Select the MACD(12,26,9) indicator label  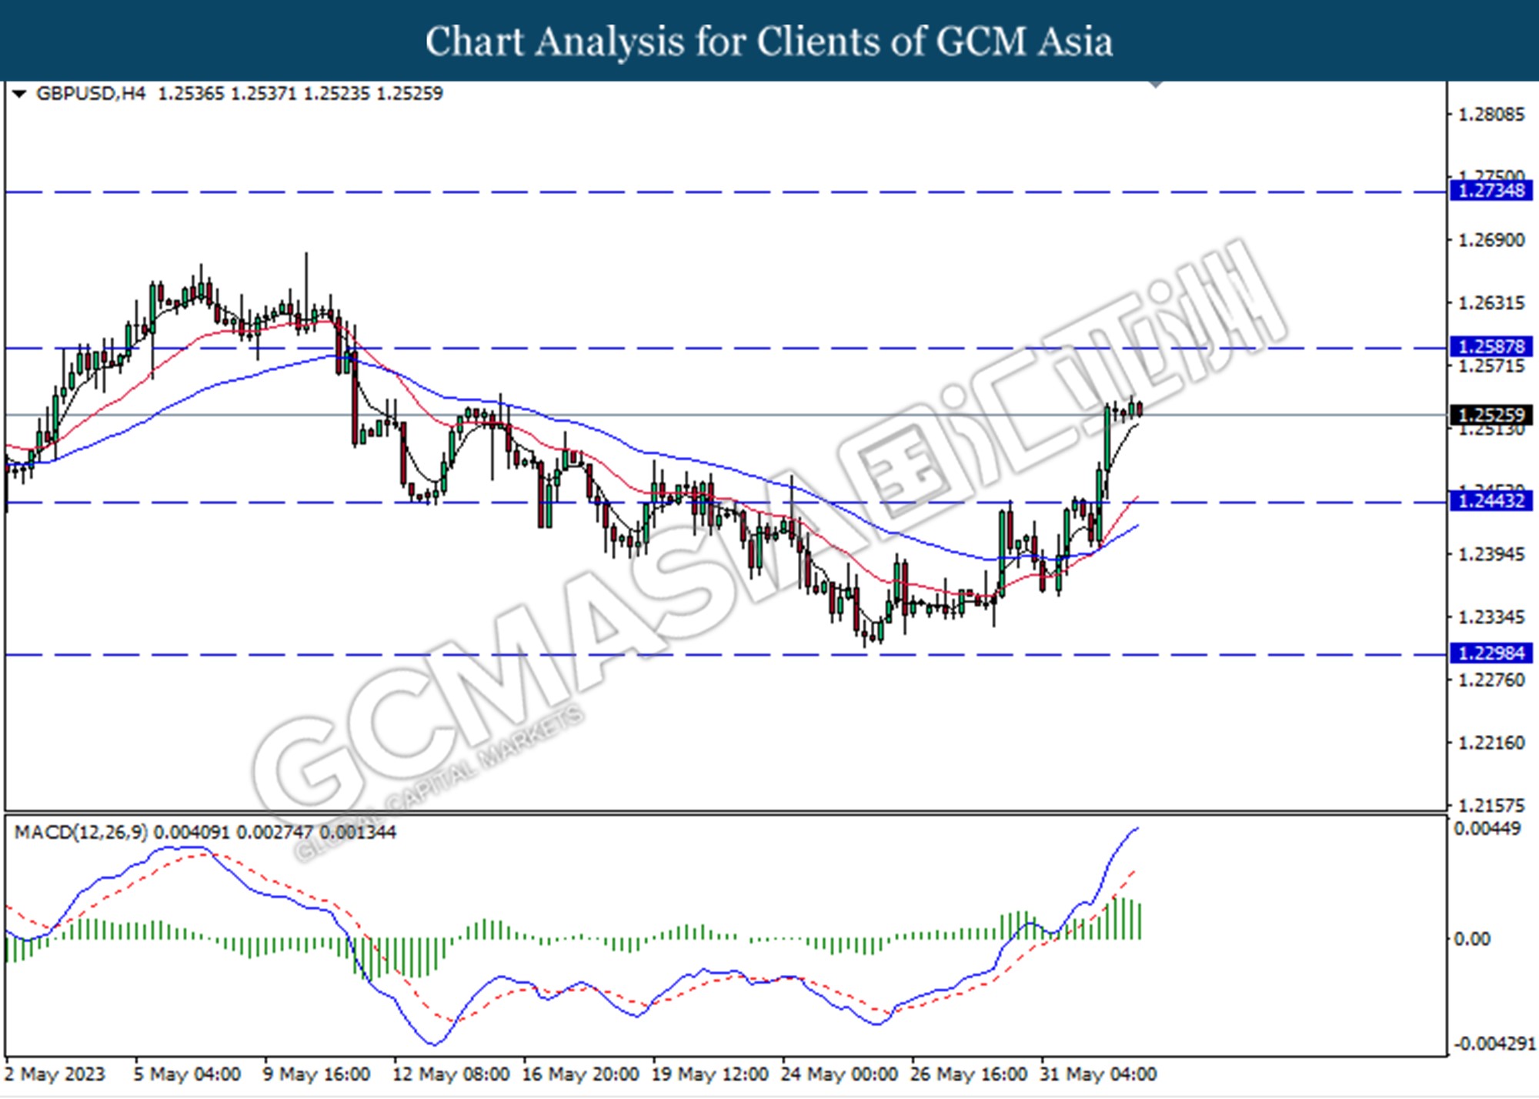(x=81, y=832)
